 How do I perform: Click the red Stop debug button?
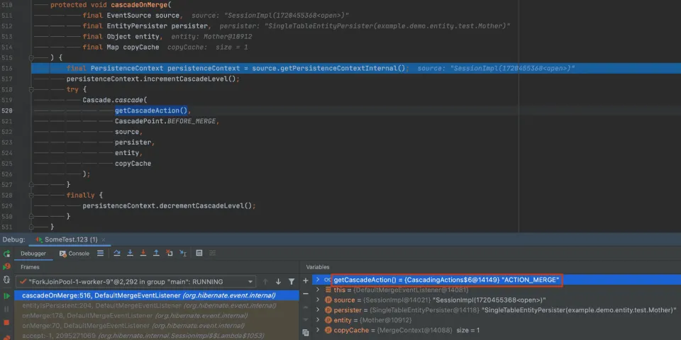pos(6,323)
